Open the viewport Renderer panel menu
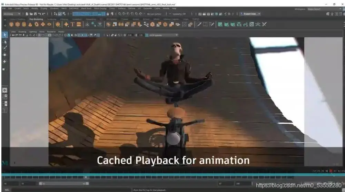This screenshot has height=192, width=345. pyautogui.click(x=51, y=32)
